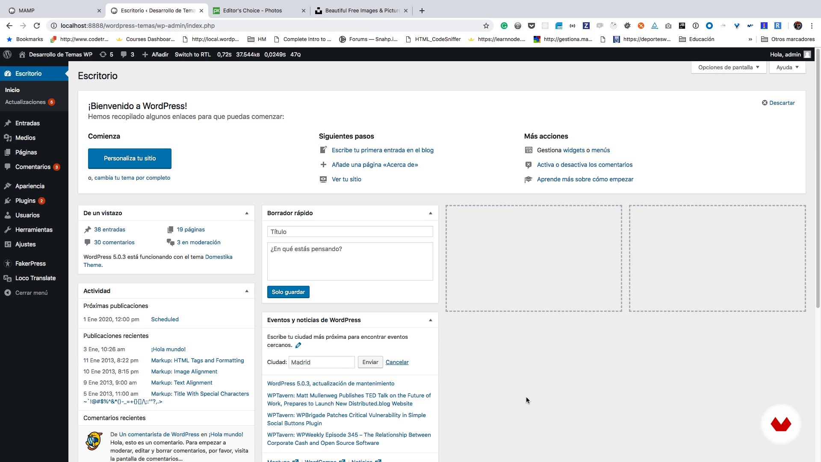Open 30 comentarios link
Image resolution: width=821 pixels, height=462 pixels.
[114, 243]
